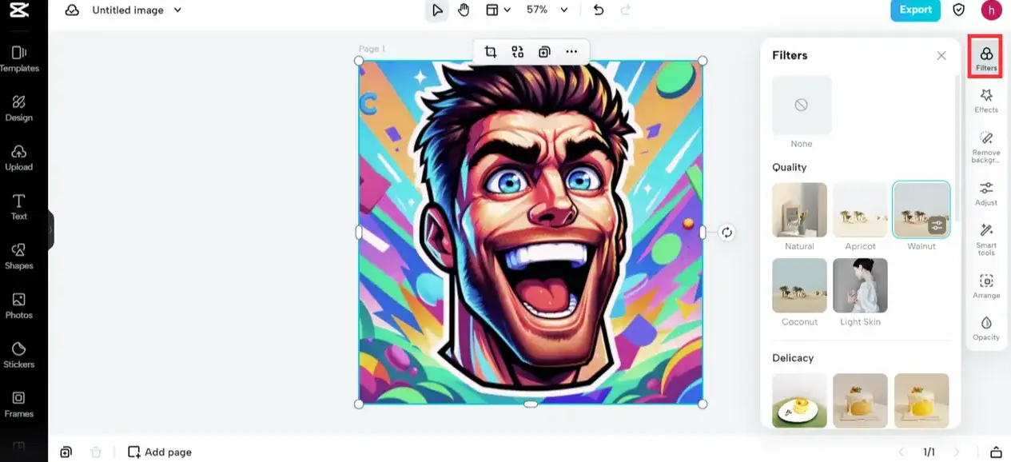Select the None filter thumbnail

click(802, 105)
